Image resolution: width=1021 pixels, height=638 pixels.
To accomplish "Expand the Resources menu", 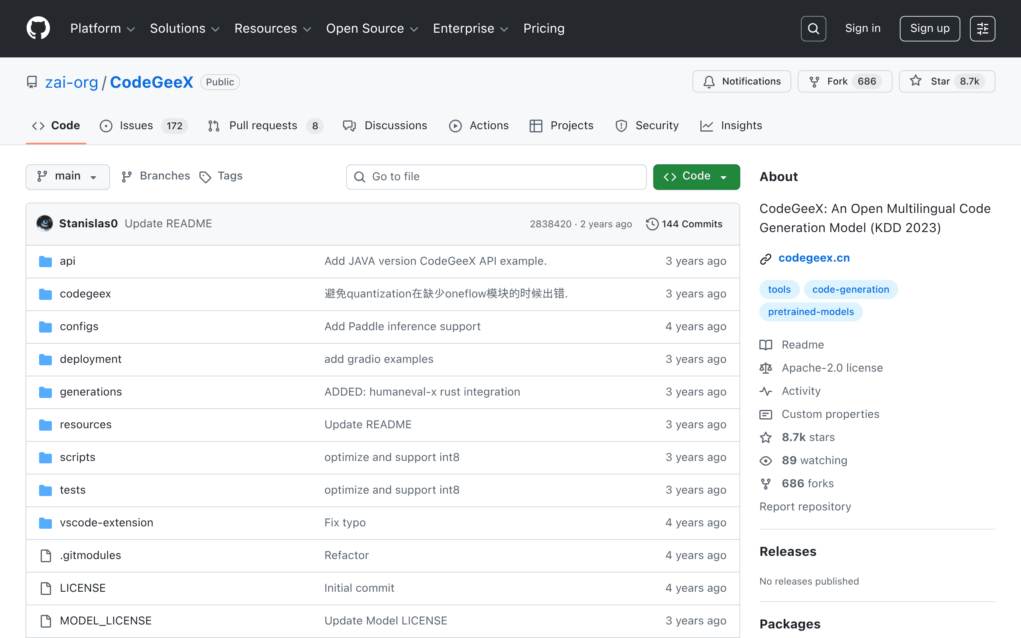I will pos(272,28).
